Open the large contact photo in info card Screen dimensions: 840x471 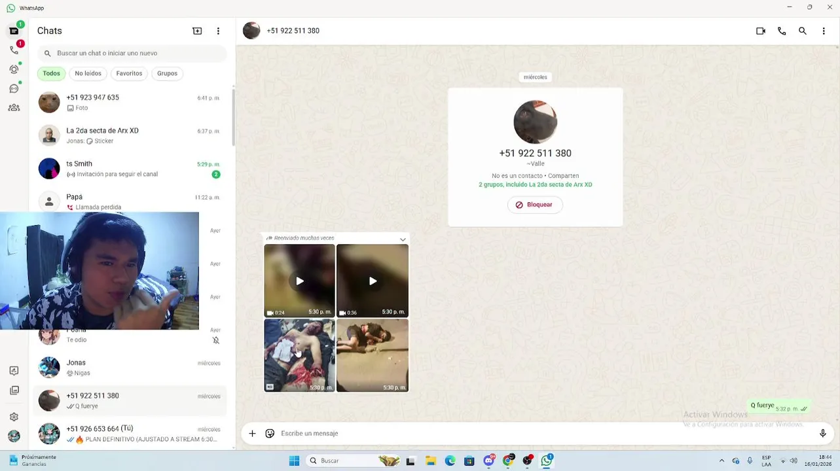coord(535,122)
